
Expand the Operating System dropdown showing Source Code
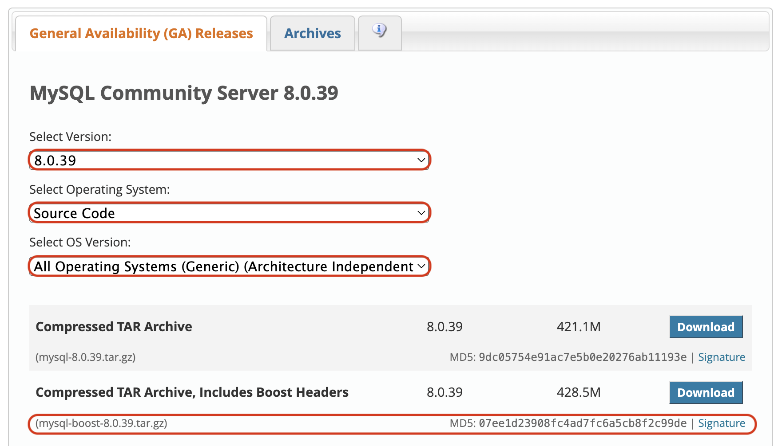click(x=229, y=213)
